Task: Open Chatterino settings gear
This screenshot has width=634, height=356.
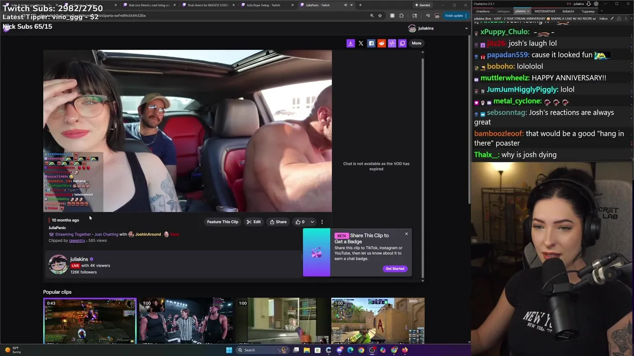Action: [596, 4]
